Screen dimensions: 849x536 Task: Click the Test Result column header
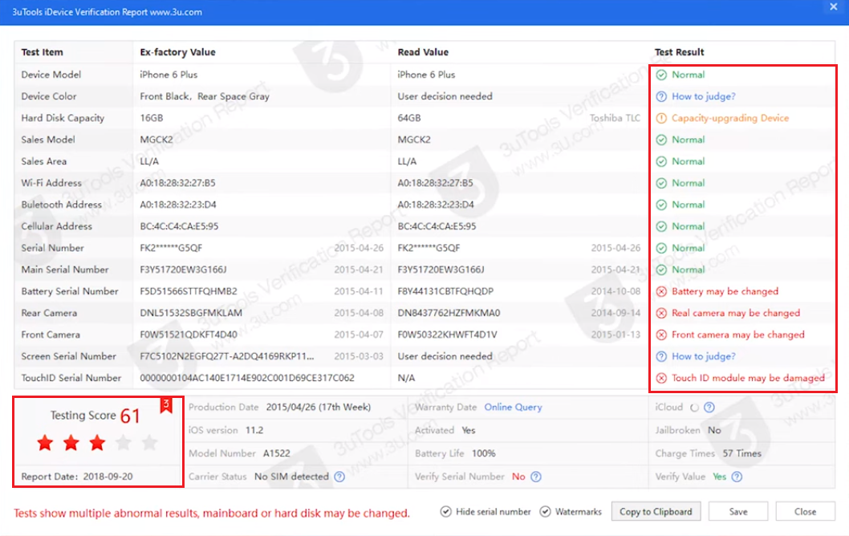(x=679, y=52)
